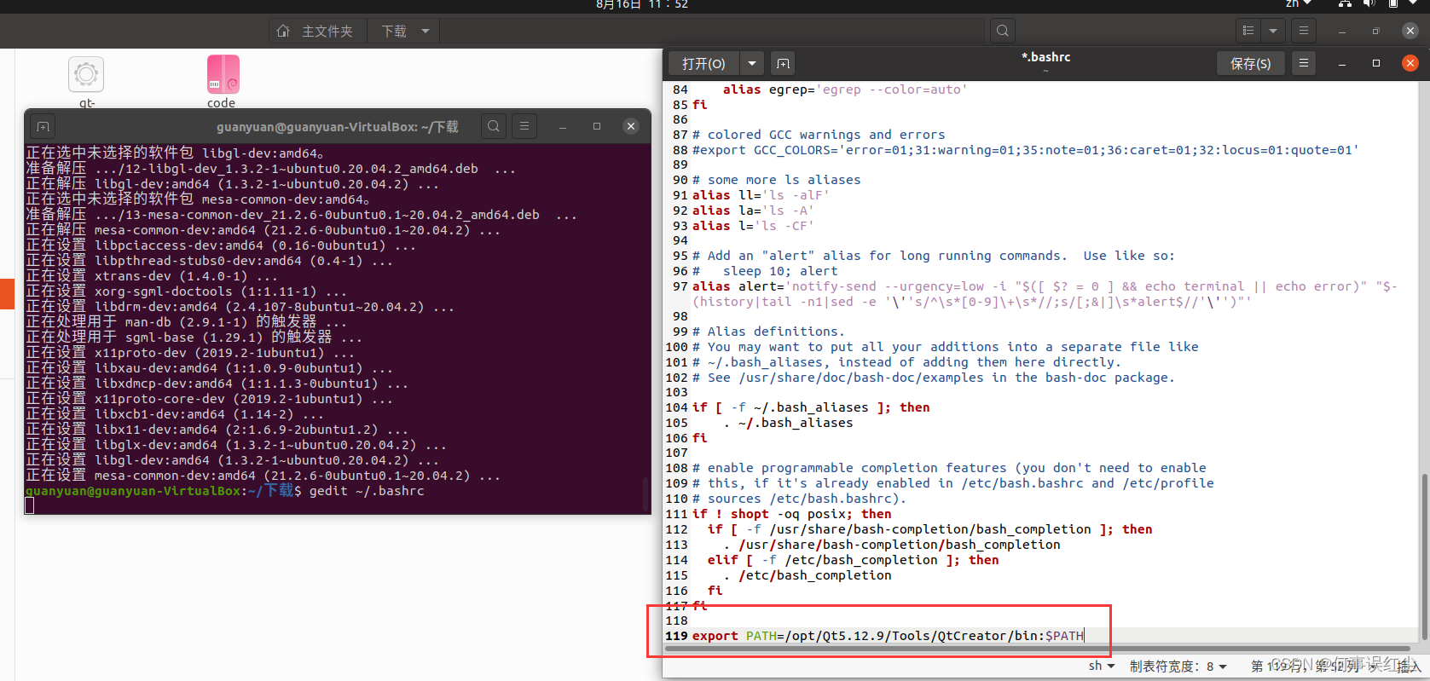Click line 111 'if ! shopt -oq posix; then'
Screen dimensions: 1430x681
pos(791,514)
